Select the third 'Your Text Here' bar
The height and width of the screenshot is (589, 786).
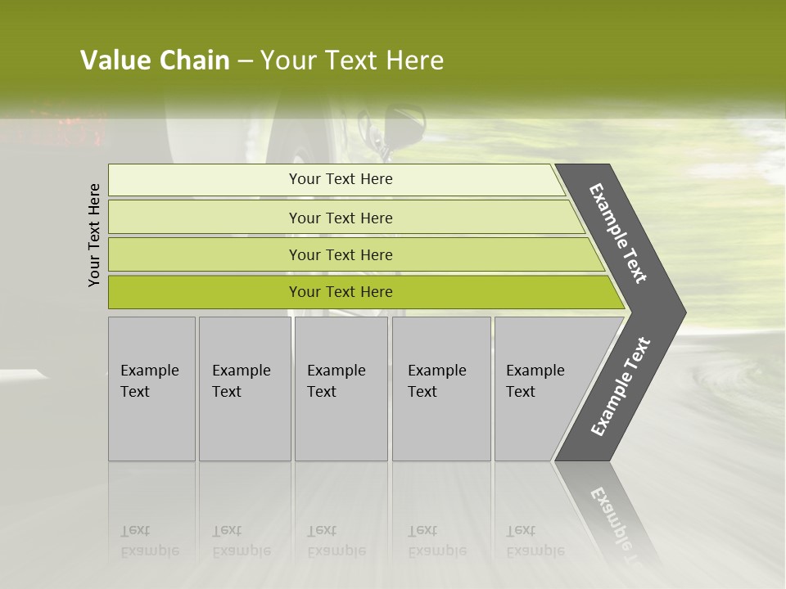[356, 254]
